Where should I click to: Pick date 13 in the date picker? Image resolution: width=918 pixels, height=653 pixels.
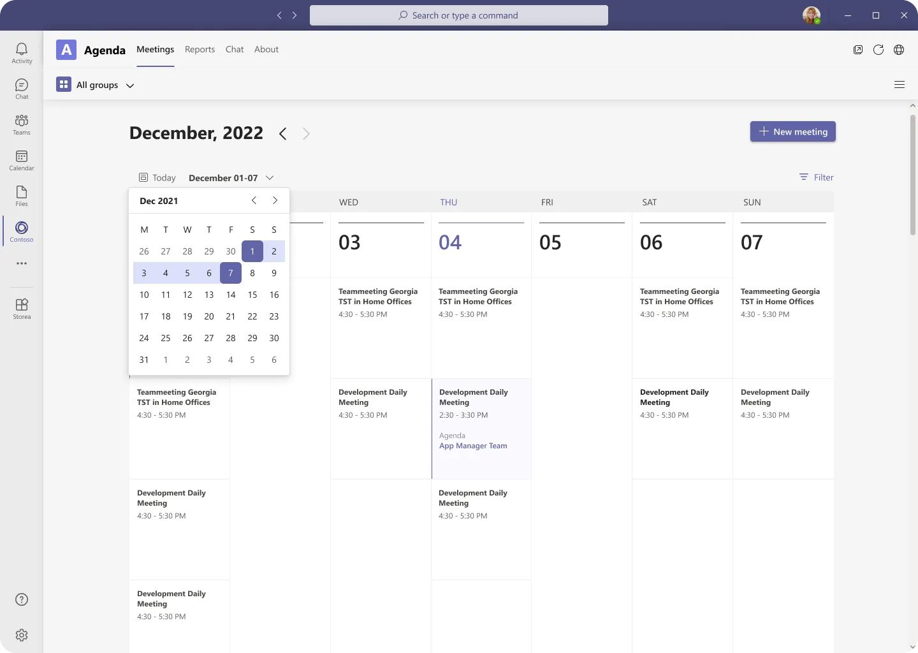tap(209, 295)
